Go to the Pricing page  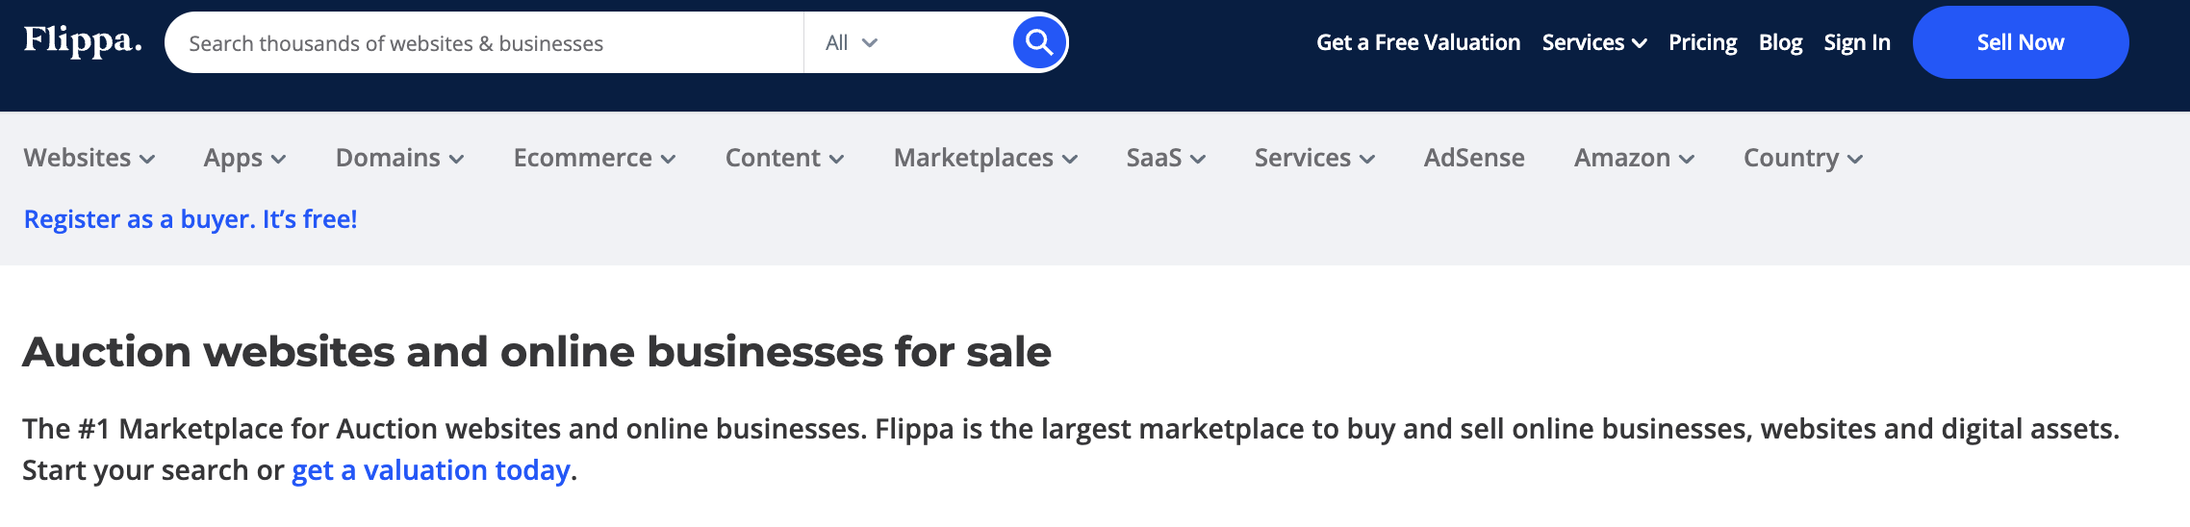click(1702, 42)
